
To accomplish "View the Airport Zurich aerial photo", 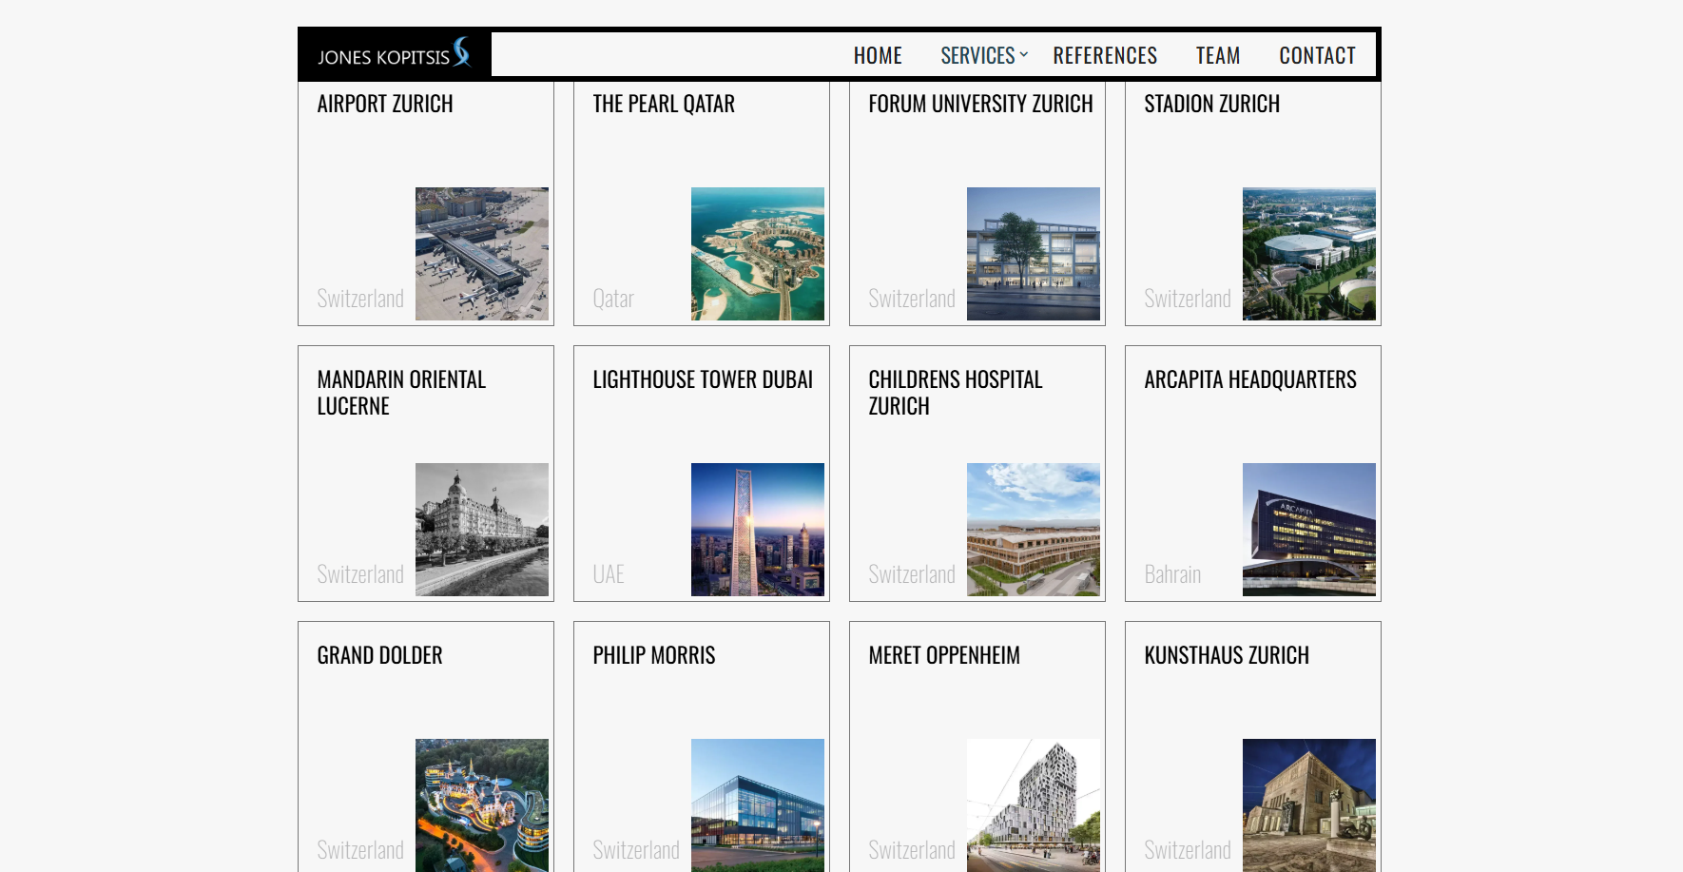I will click(x=482, y=254).
